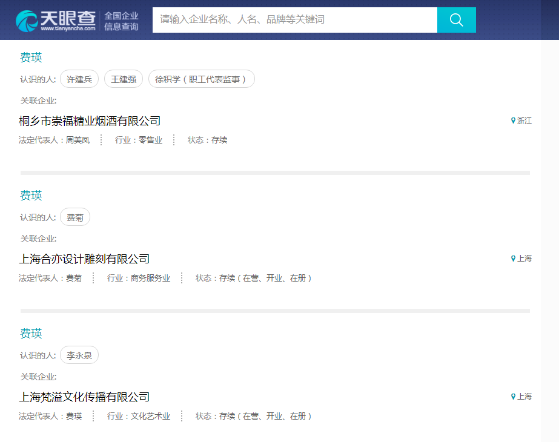Viewport: 559px width, 442px height.
Task: Select the 王建强 acquaintance tag
Action: click(x=124, y=79)
